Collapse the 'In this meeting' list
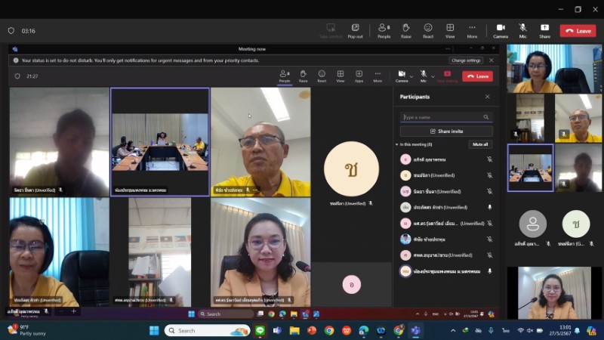Viewport: 604px width, 340px height. tap(397, 144)
